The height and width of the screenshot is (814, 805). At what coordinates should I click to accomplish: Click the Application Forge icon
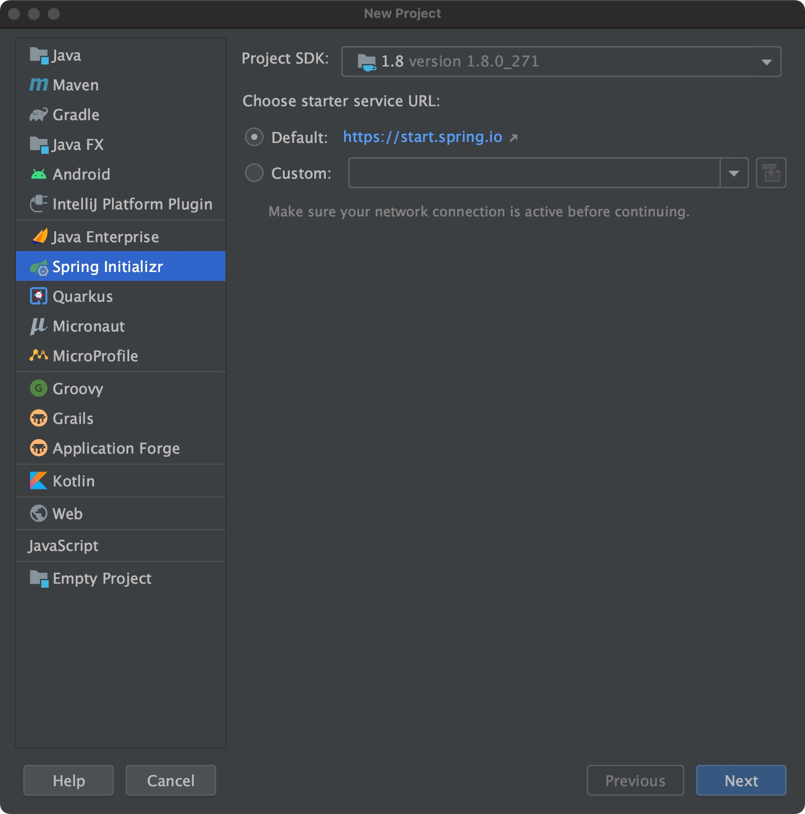pos(39,448)
